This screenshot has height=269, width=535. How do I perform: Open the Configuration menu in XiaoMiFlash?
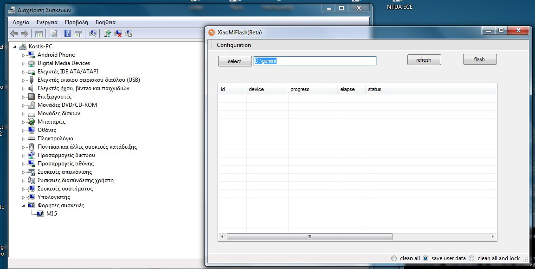[x=233, y=45]
